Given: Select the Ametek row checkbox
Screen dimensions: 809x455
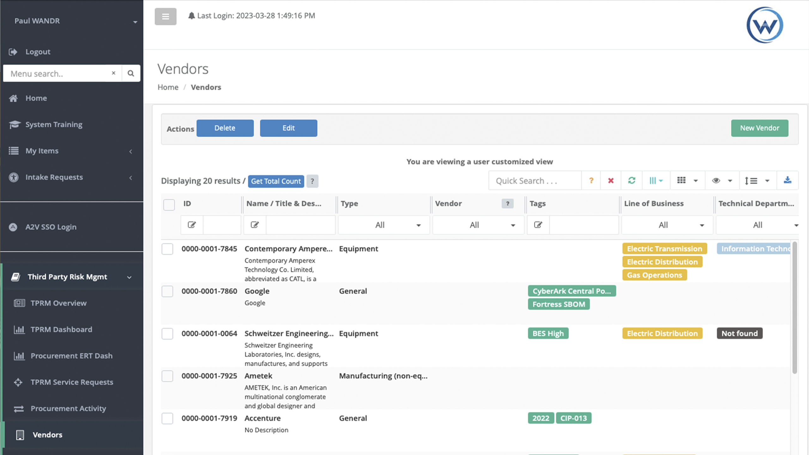Looking at the screenshot, I should coord(167,376).
